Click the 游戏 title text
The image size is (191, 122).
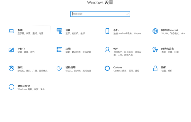20,67
